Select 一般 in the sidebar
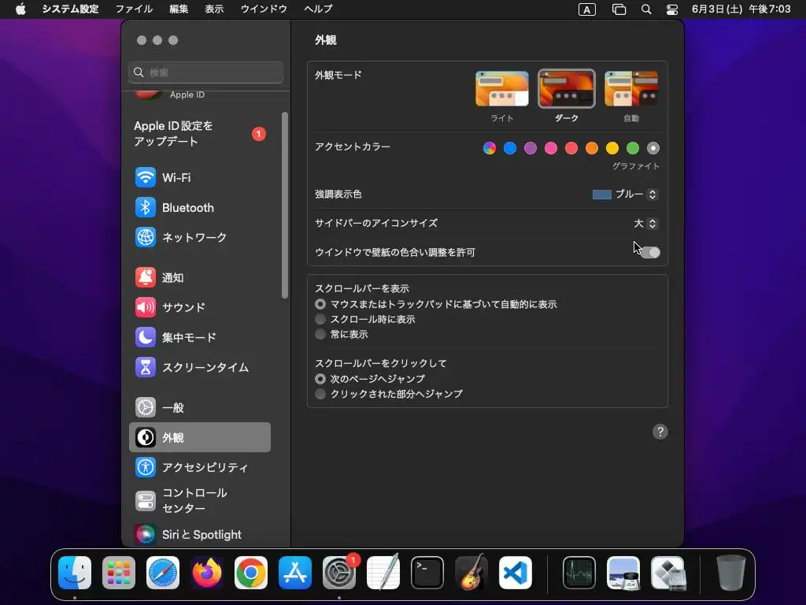The height and width of the screenshot is (605, 806). (199, 407)
